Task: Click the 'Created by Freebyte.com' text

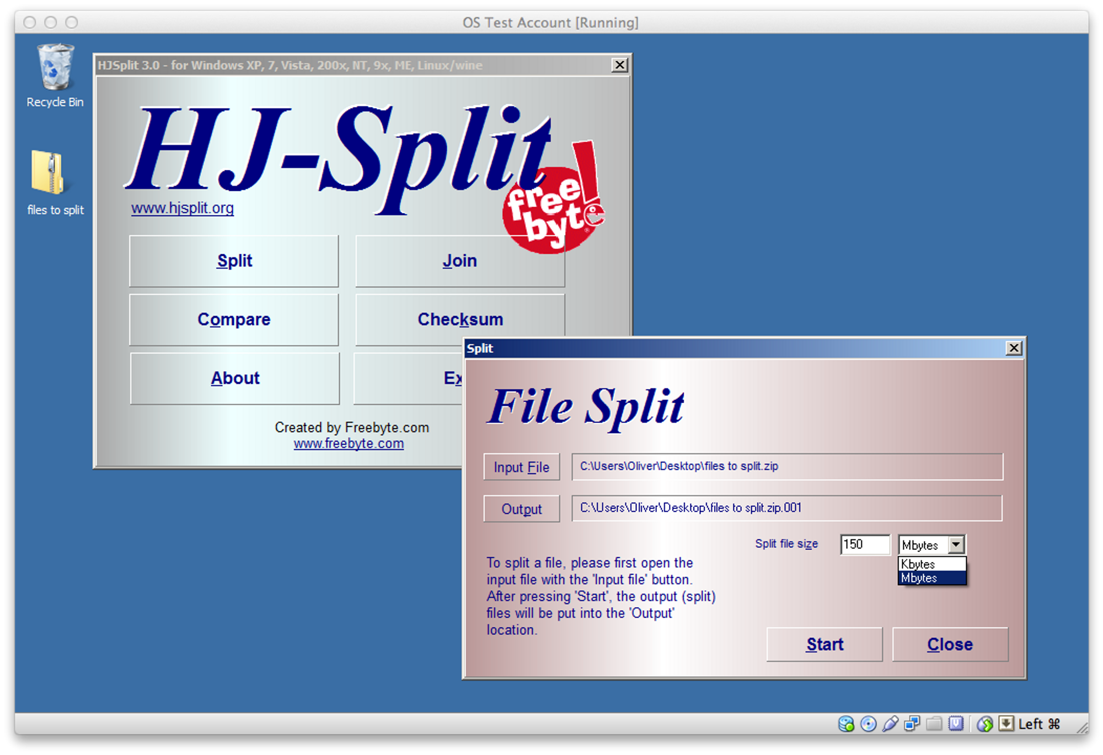Action: click(352, 427)
